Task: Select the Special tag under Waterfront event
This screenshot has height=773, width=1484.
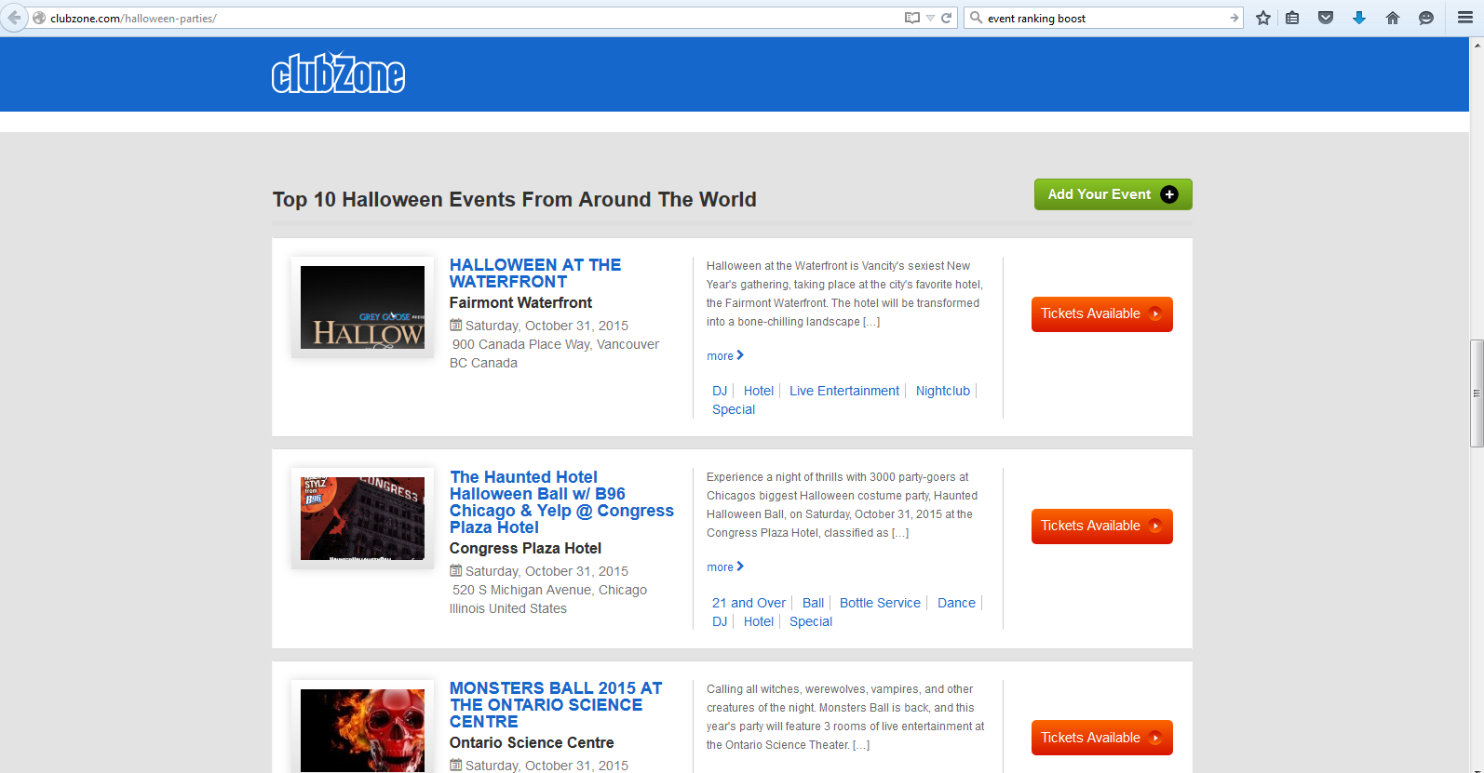Action: pos(734,409)
